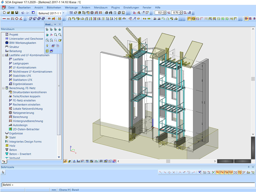Collapse the Lastfälle und LF-Kombinationen tree node

coord(3,55)
